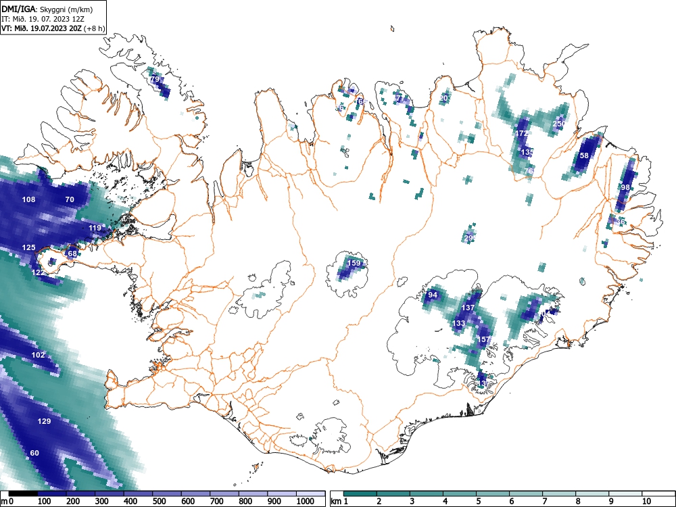Click the darkest teal swatch of the km legend

360,493
